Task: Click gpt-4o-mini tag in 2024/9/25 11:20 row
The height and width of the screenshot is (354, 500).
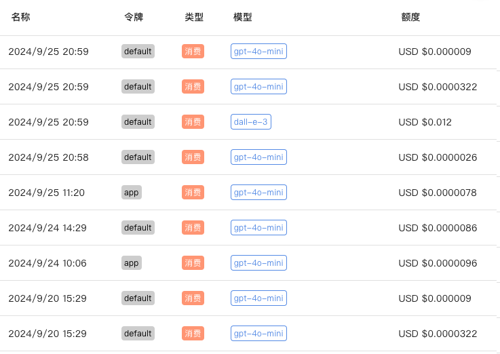Action: coord(258,192)
